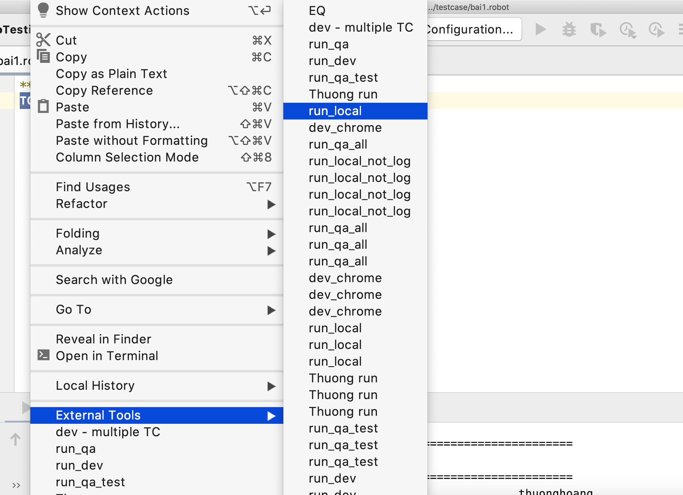Image resolution: width=683 pixels, height=495 pixels.
Task: Open the Add Configuration dropdown
Action: pos(472,29)
